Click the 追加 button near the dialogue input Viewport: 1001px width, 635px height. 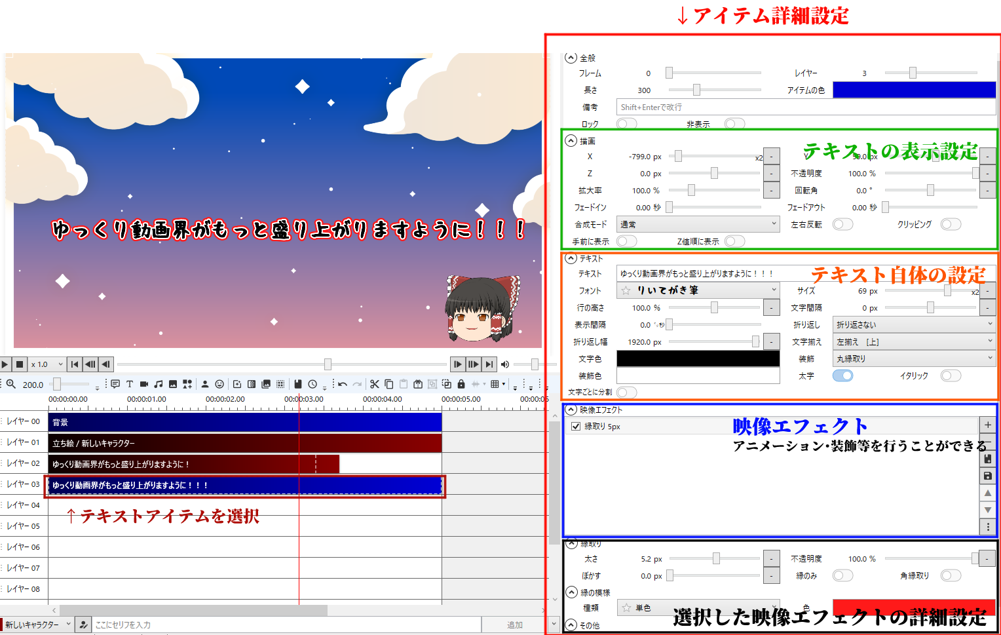[x=515, y=624]
